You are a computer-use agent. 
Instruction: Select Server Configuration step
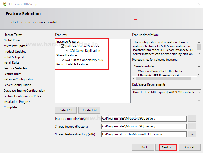point(17,85)
